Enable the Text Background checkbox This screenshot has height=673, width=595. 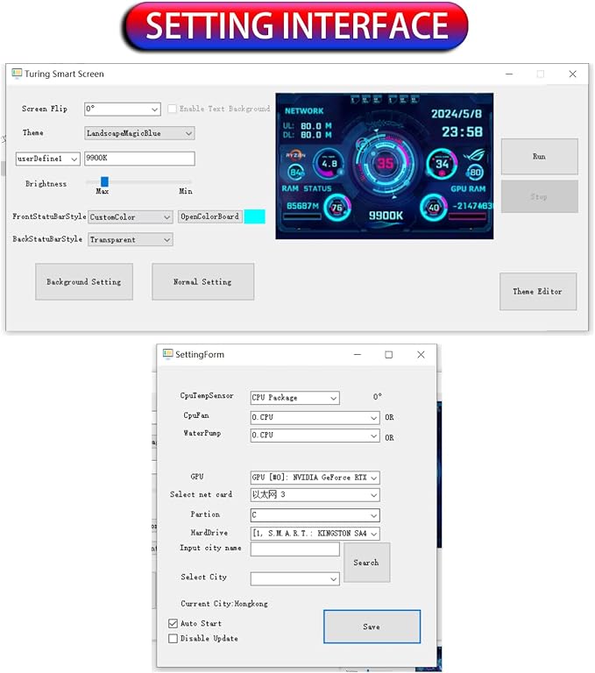(x=172, y=109)
